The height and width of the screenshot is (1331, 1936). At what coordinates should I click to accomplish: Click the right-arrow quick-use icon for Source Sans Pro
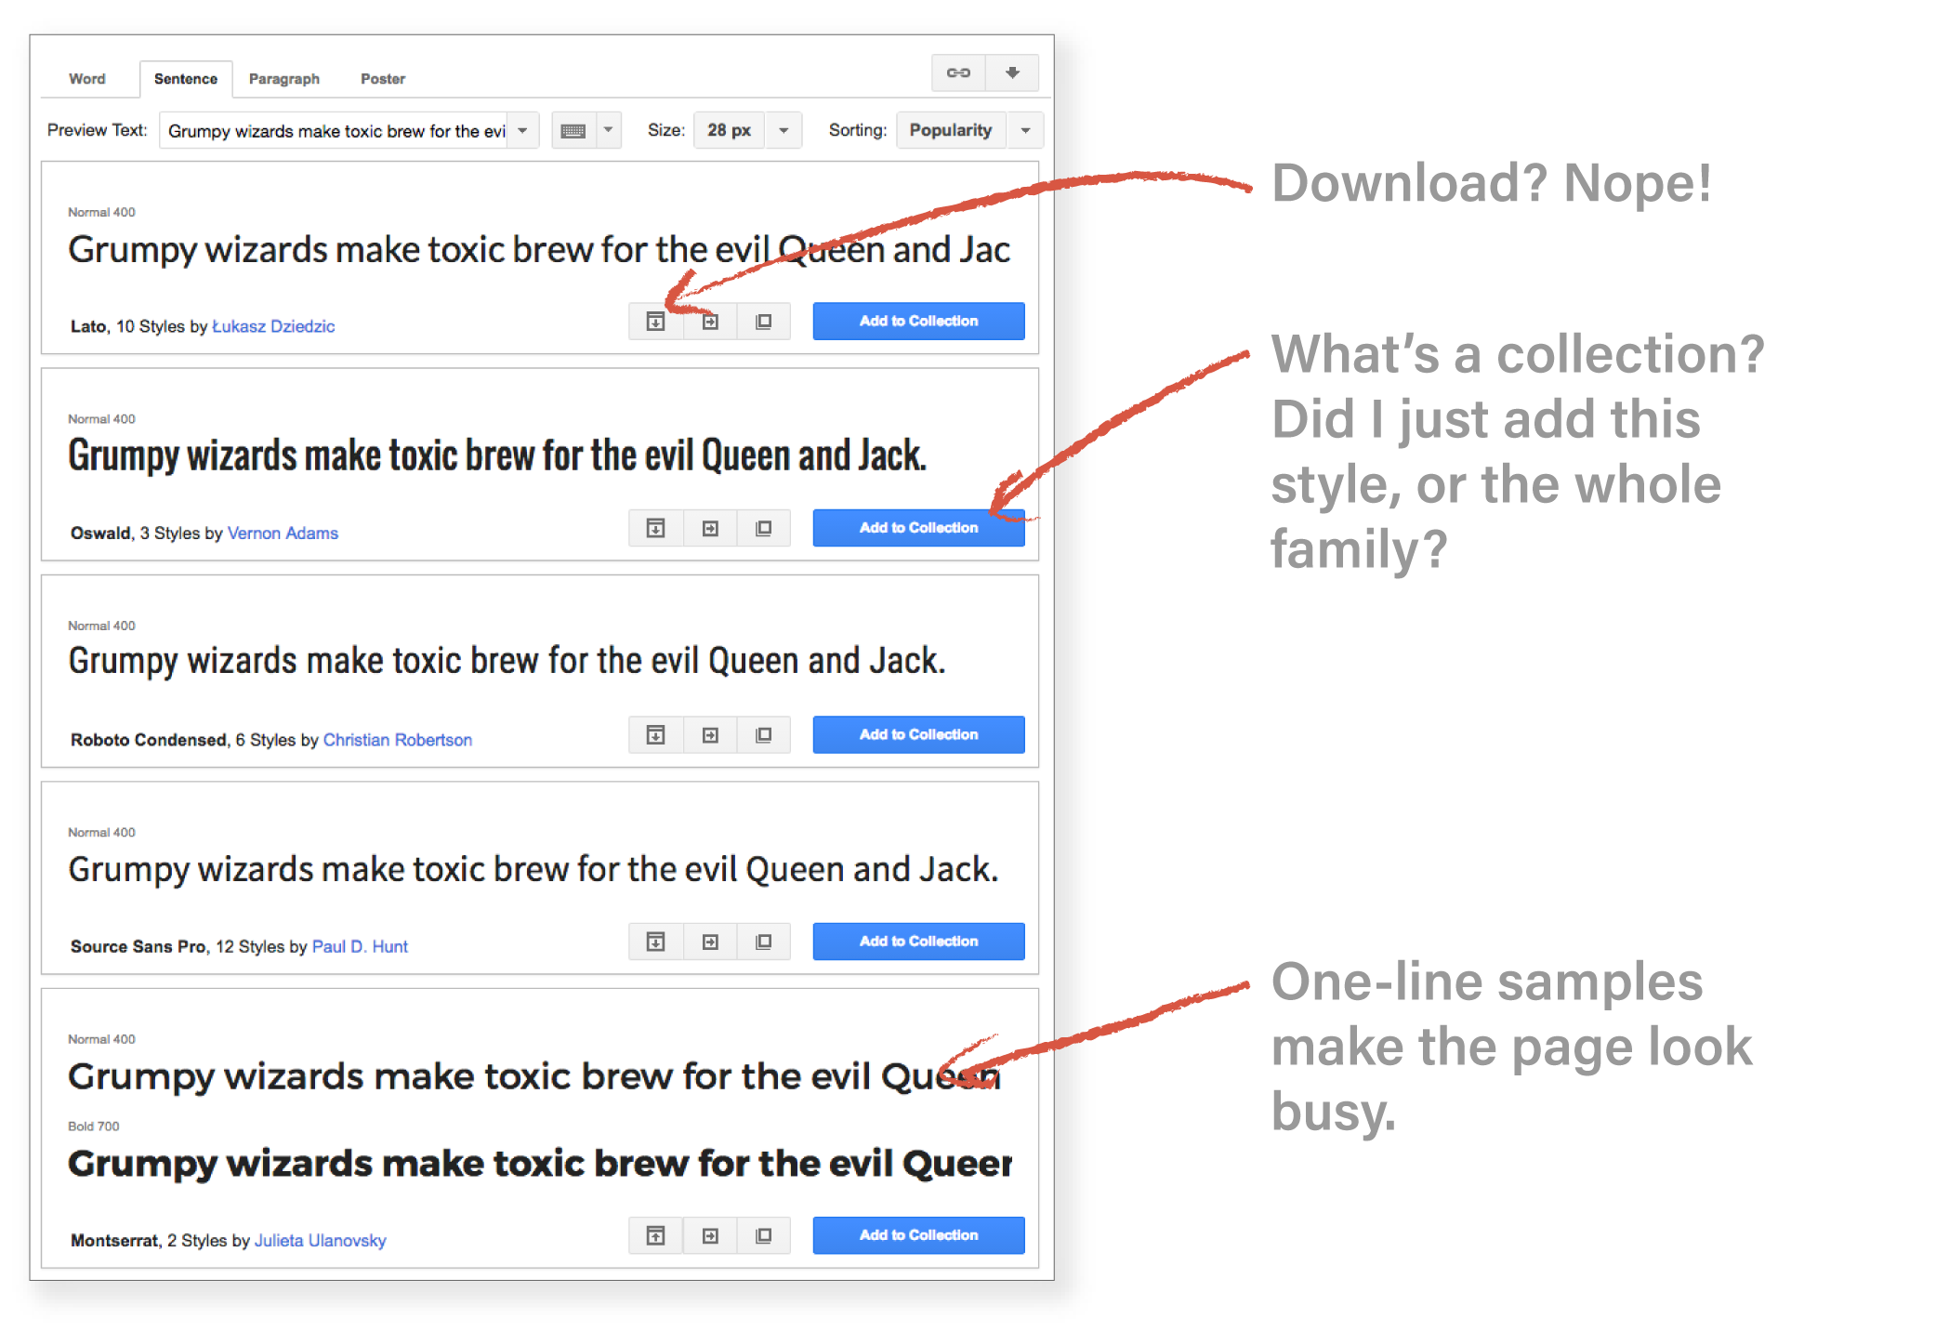pyautogui.click(x=710, y=942)
